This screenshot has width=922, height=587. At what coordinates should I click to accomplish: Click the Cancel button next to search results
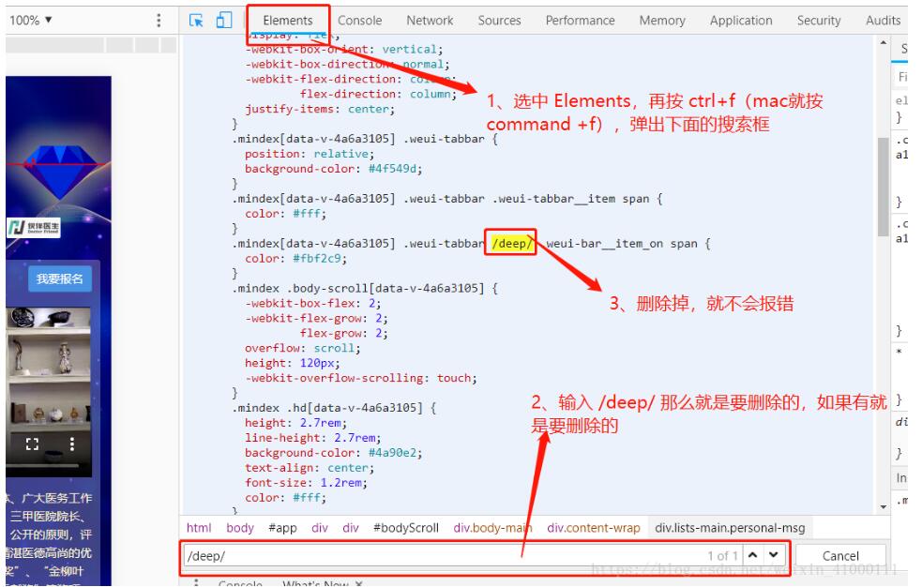point(843,555)
